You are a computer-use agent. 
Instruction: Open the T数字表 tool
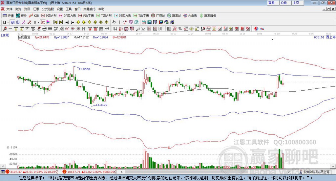141,16
